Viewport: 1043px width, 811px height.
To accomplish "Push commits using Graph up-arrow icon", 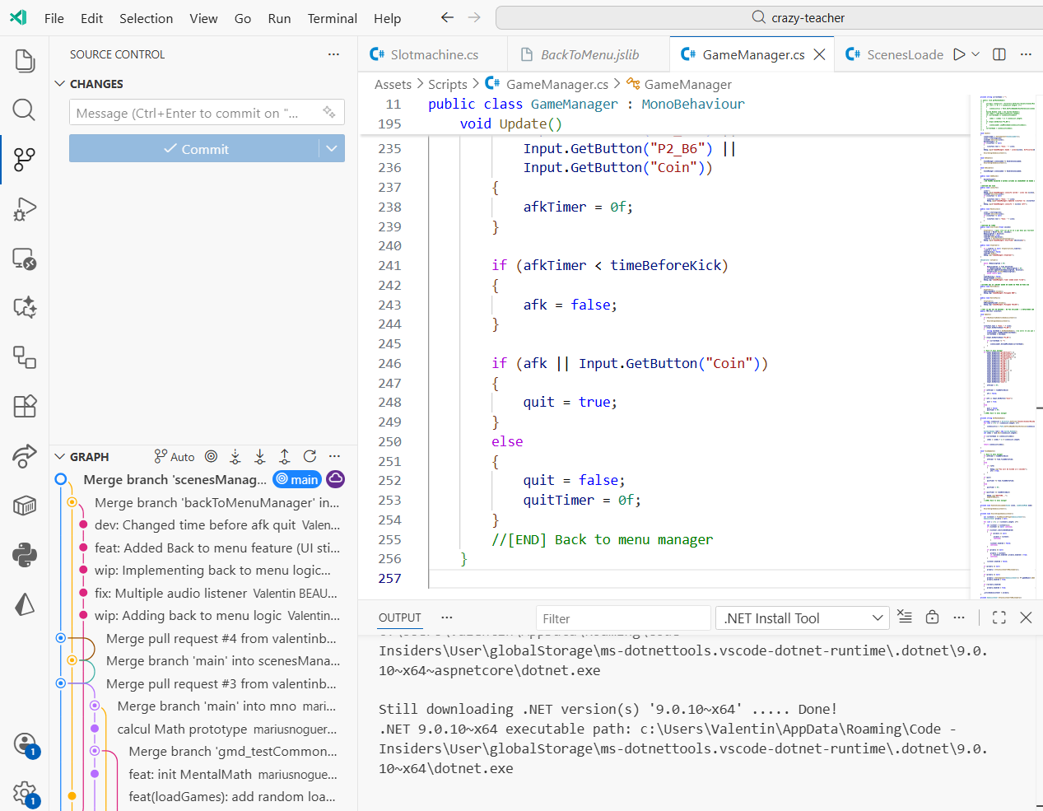I will click(x=285, y=457).
